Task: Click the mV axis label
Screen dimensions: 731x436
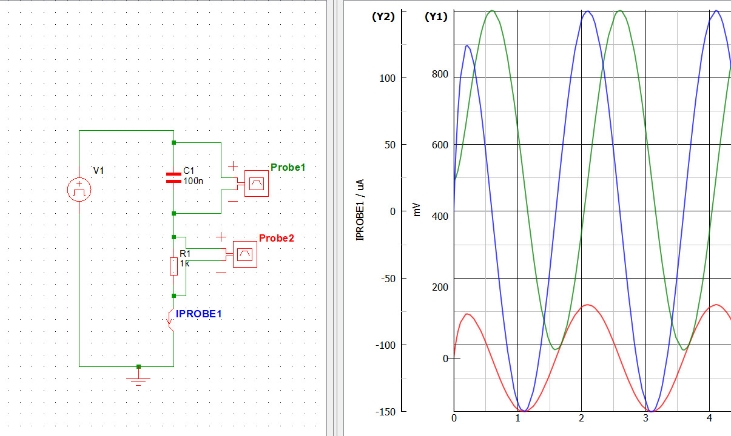Action: tap(417, 210)
